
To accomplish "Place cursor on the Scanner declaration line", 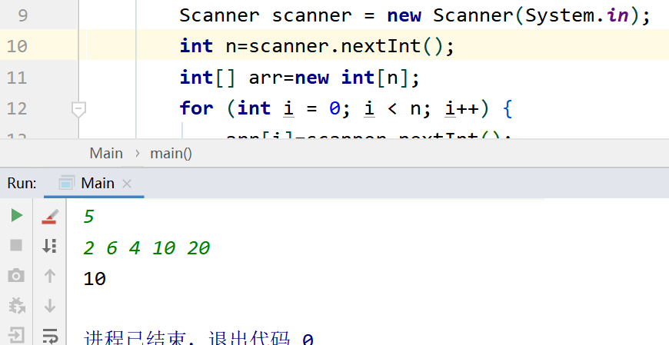I will tap(414, 16).
